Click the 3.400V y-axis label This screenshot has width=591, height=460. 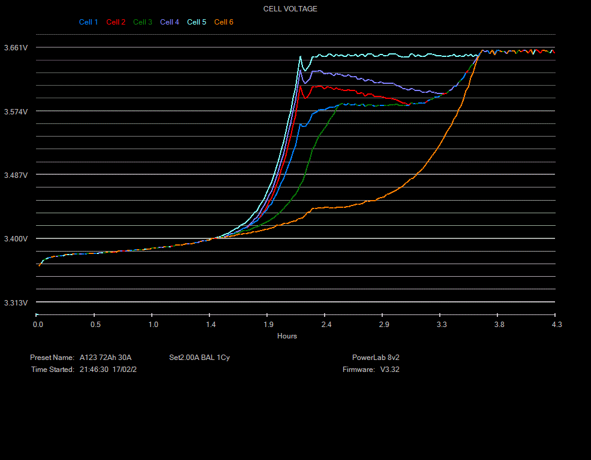(16, 240)
